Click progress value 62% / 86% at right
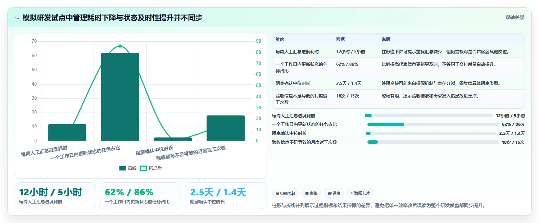Screen dimensions: 539x223 click(513, 124)
